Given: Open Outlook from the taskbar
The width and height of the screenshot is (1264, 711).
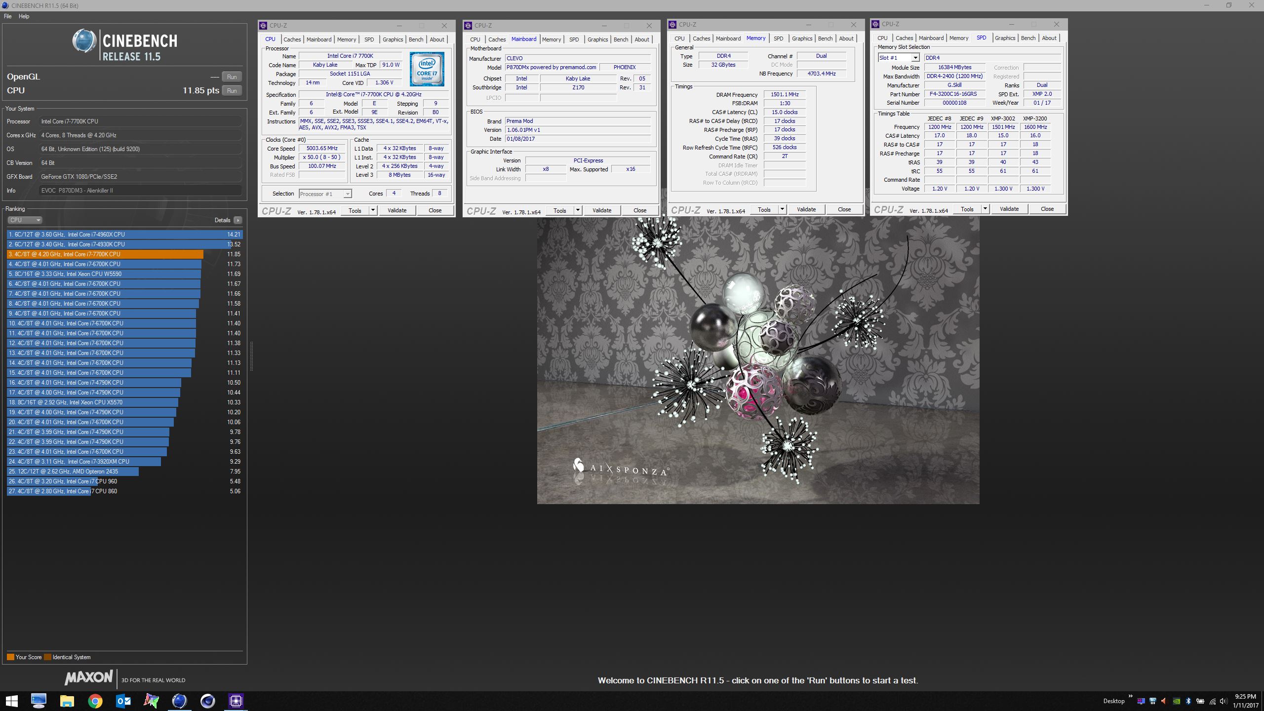Looking at the screenshot, I should (x=123, y=701).
